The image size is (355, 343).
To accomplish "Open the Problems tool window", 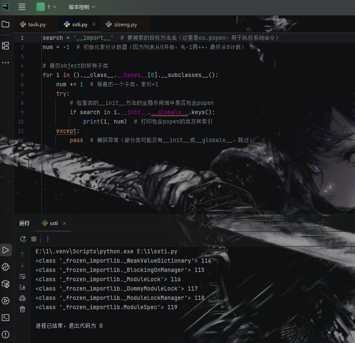I will pos(5,335).
